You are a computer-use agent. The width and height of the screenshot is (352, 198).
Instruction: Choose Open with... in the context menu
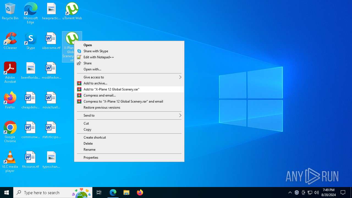[129, 69]
